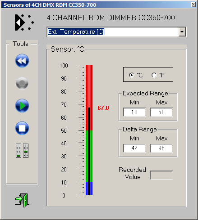Click the red zone of the thermometer bar
Image resolution: width=198 pixels, height=220 pixels.
(x=89, y=98)
